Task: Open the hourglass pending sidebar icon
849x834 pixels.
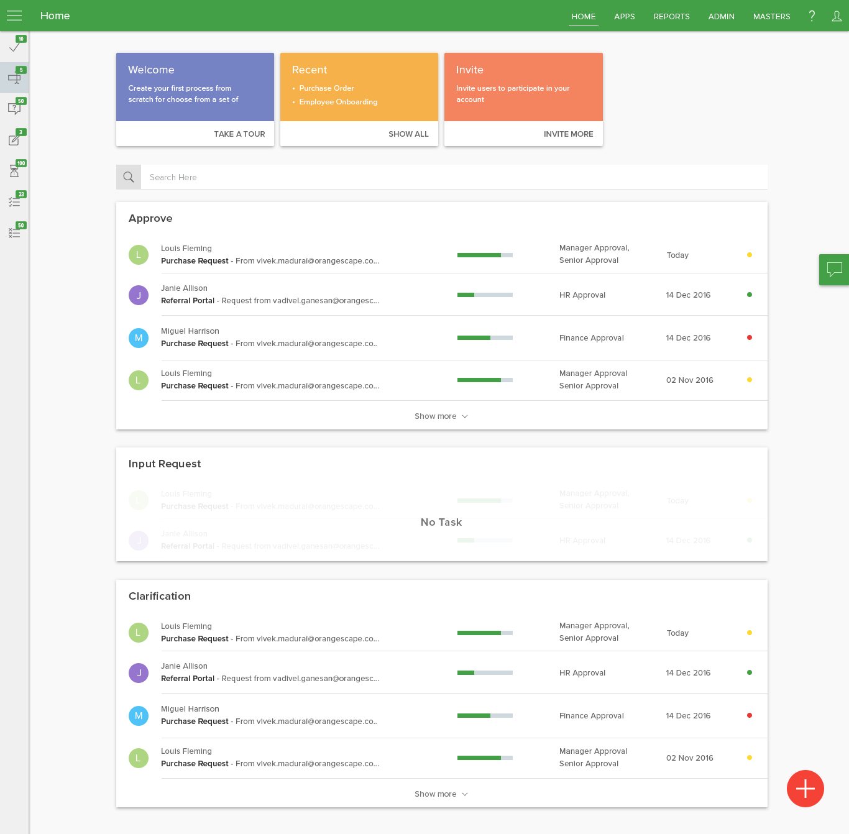Action: pyautogui.click(x=14, y=171)
